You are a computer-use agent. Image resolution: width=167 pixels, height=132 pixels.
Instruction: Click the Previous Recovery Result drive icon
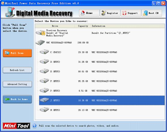point(40,33)
